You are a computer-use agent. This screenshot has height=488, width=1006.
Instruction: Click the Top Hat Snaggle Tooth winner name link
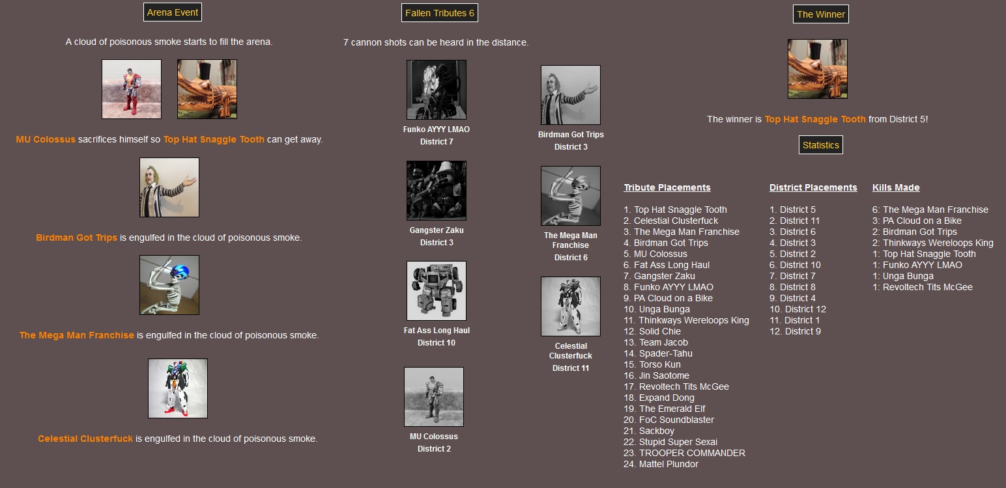(x=814, y=119)
